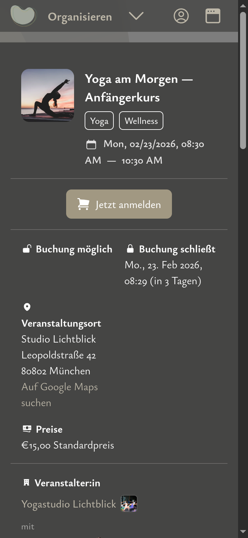The width and height of the screenshot is (248, 538).
Task: Click the Yogastudio Lichtblick avatar image
Action: [x=129, y=504]
